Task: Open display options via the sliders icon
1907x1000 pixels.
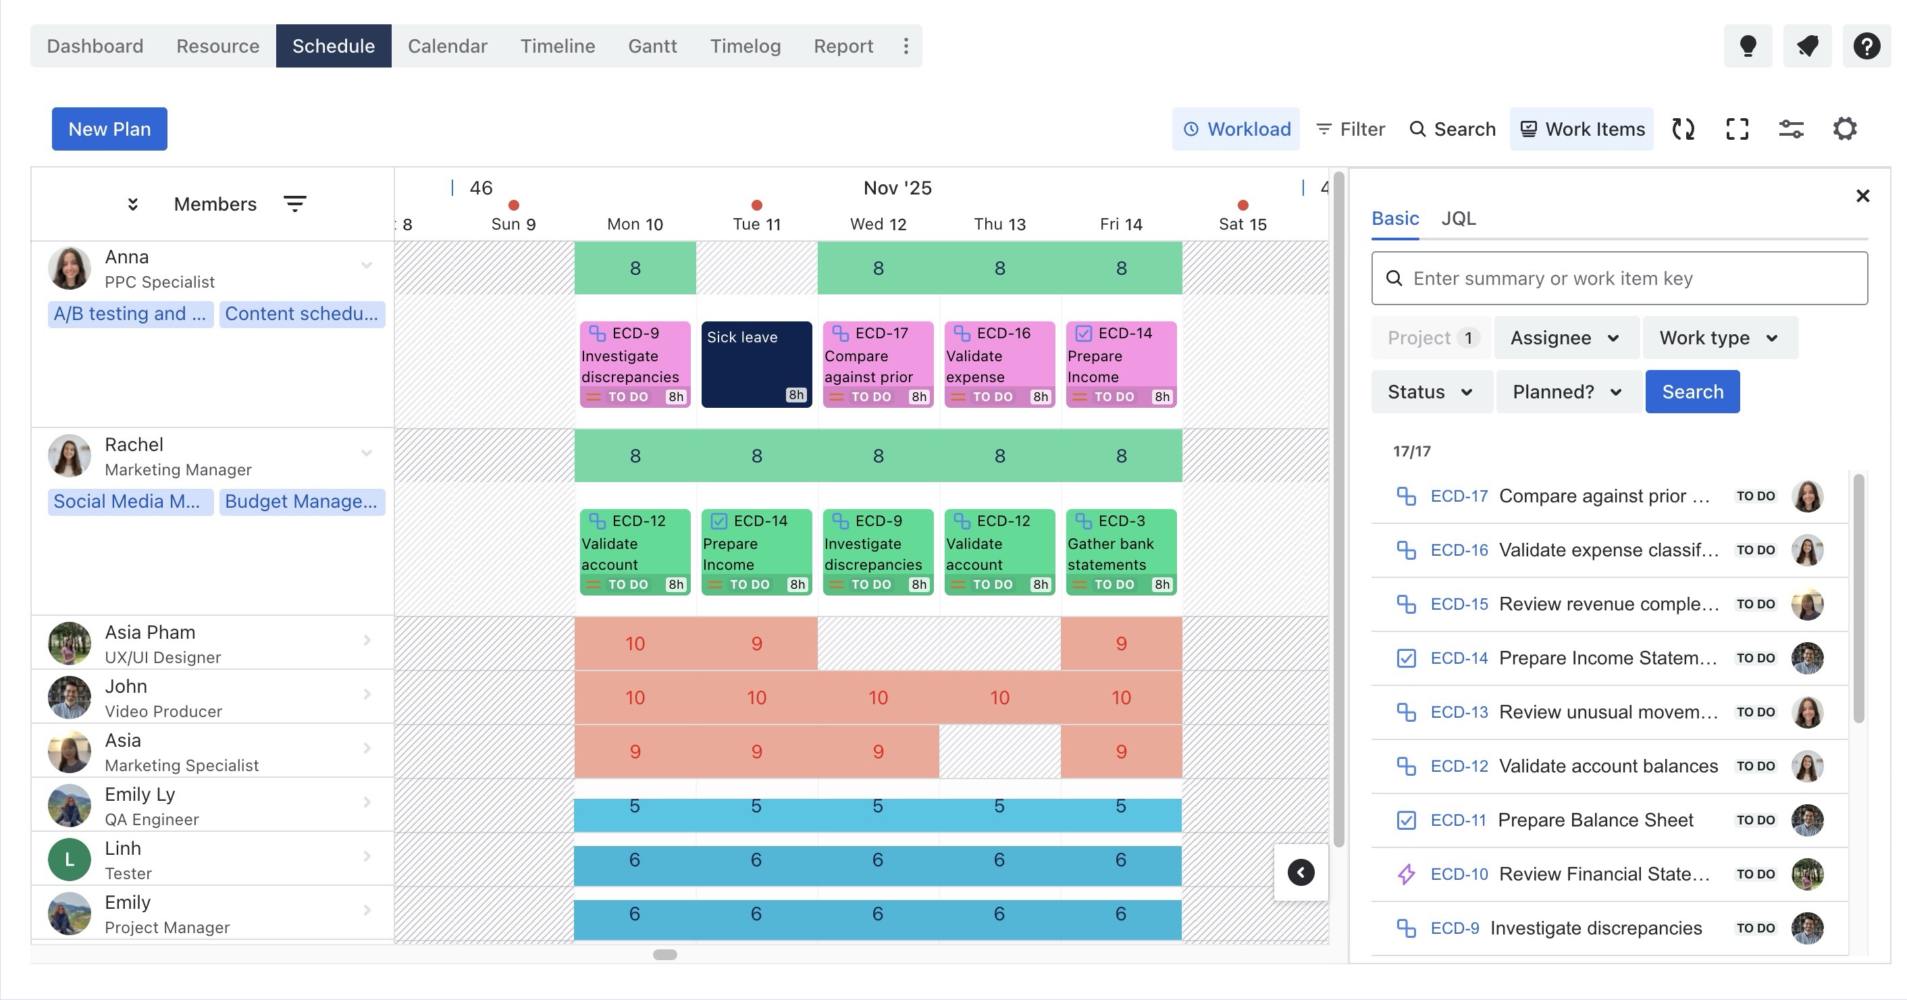Action: (x=1792, y=129)
